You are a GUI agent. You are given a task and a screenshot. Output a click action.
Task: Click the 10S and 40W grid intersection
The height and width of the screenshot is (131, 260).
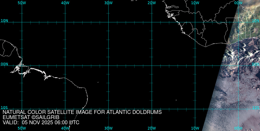[65, 109]
